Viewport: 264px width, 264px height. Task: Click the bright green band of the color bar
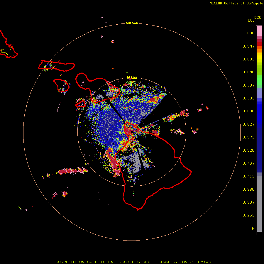(259, 80)
